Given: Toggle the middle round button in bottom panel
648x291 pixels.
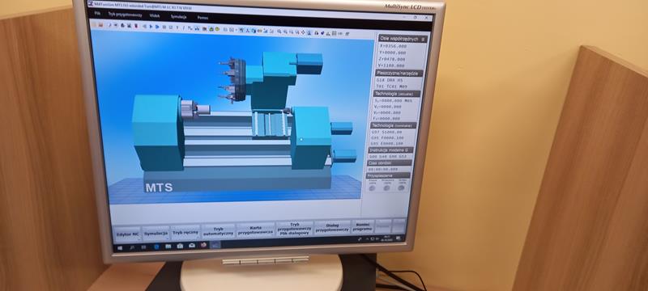Looking at the screenshot, I should [x=387, y=188].
